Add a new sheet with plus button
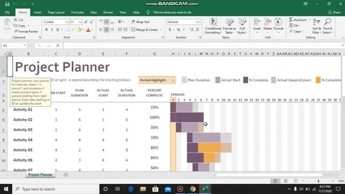Screen dimensions: 345x194 (66, 175)
